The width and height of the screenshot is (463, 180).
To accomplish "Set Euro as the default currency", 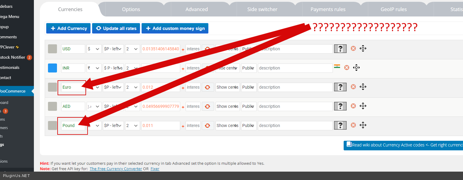I will [52, 87].
